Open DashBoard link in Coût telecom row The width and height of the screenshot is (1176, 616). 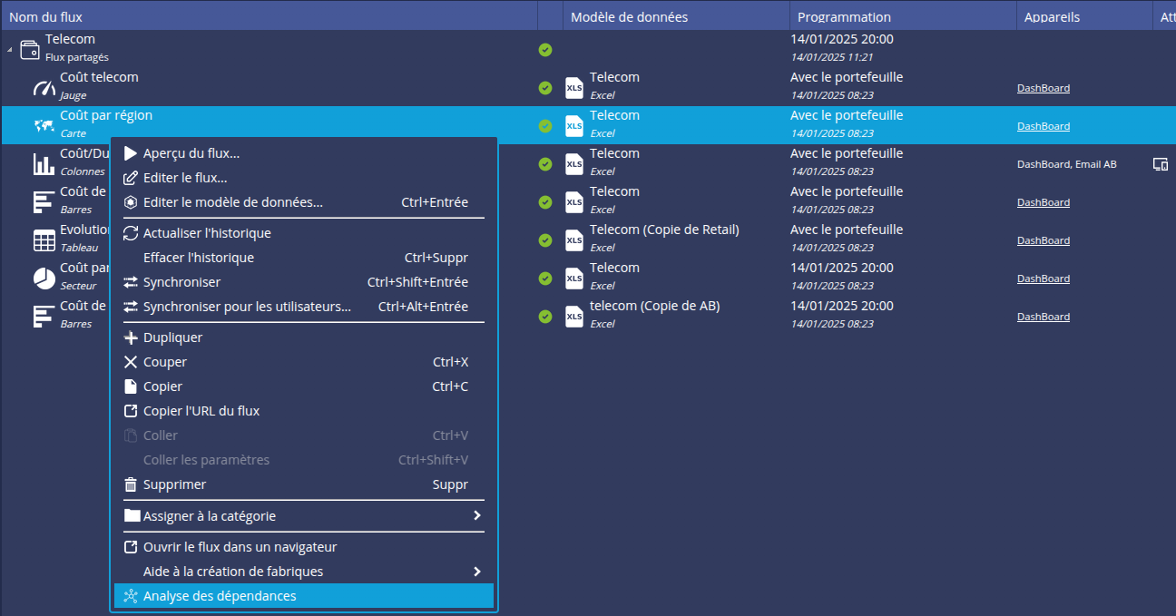pyautogui.click(x=1043, y=88)
